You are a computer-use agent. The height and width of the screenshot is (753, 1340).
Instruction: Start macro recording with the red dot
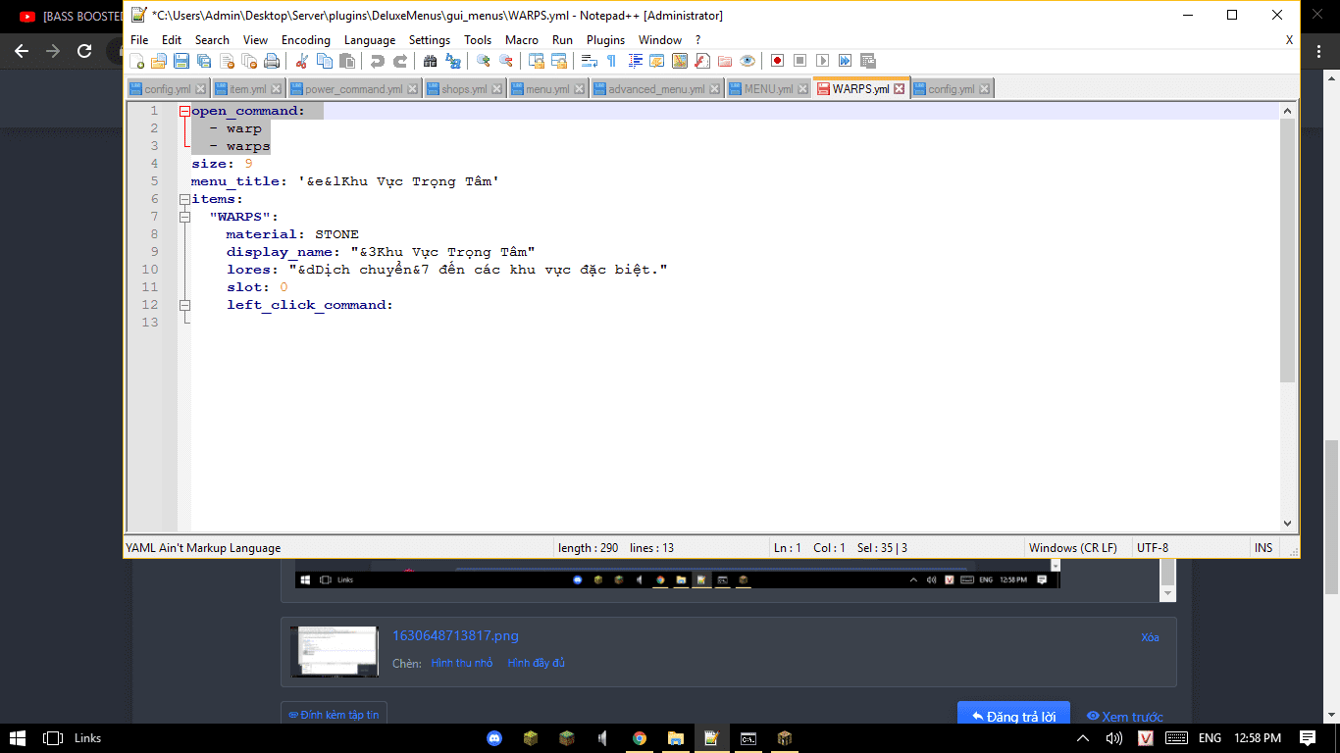[x=777, y=61]
